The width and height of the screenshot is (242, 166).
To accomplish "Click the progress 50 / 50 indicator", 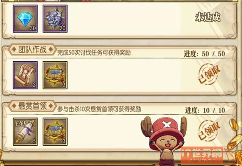I will (204, 54).
